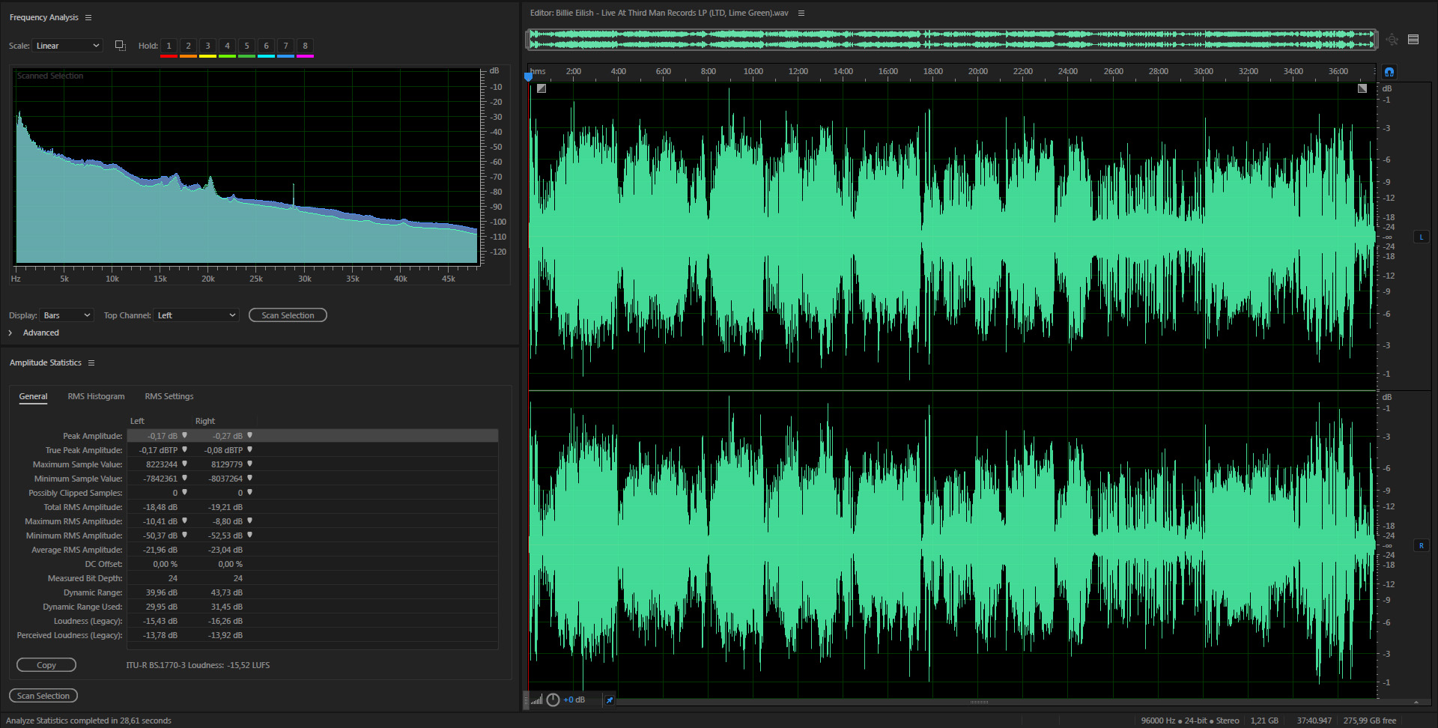Toggle Hold button 7 (blue)

pos(285,46)
